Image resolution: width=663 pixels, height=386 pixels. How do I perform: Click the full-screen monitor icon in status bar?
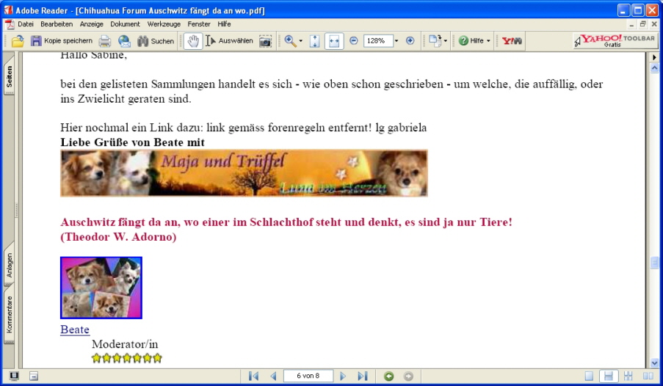14,376
